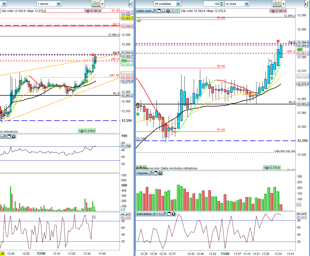This screenshot has width=310, height=256.
Task: Click green 1@12.378,6 tag on right chart
Action: pos(272,168)
